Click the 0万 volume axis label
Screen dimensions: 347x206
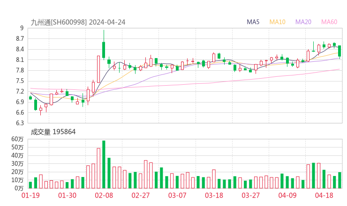[x=19, y=188]
